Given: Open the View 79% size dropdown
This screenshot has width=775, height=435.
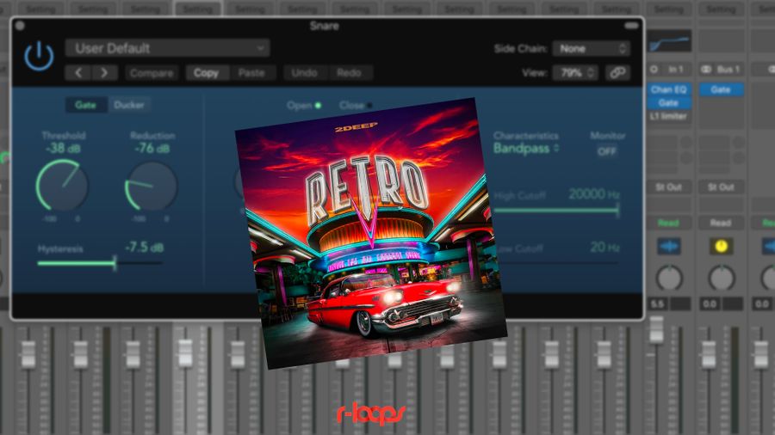Looking at the screenshot, I should tap(575, 73).
